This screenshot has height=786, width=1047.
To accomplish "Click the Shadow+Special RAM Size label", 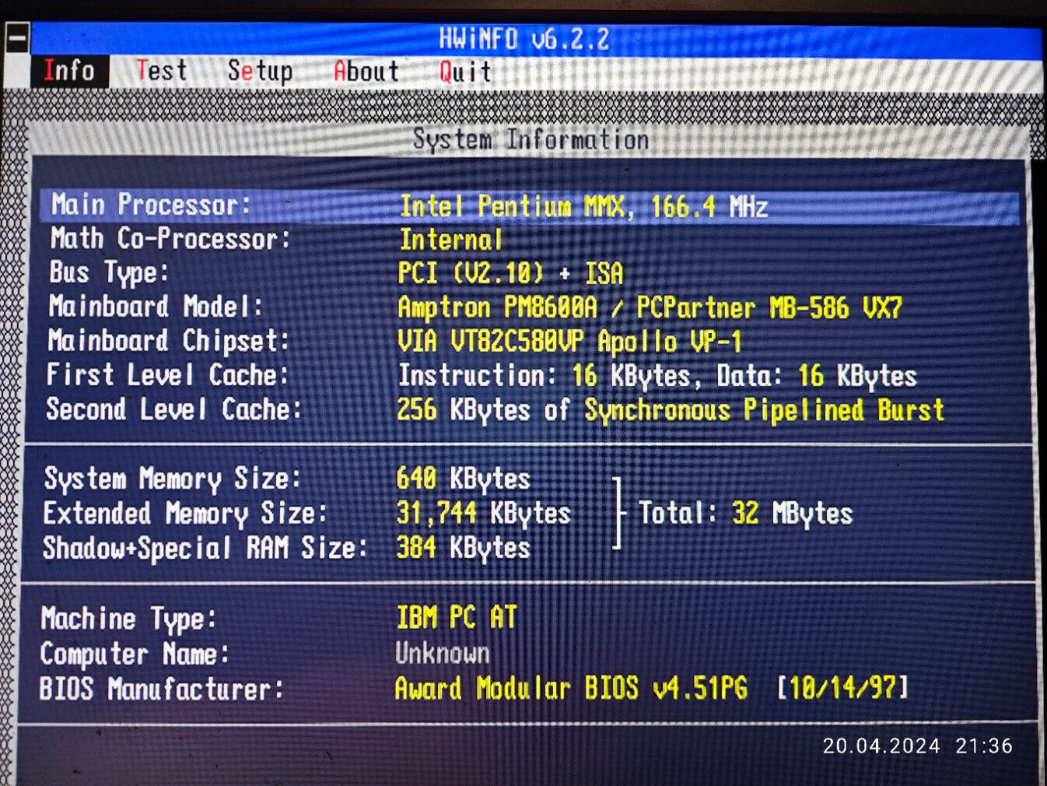I will pos(205,548).
